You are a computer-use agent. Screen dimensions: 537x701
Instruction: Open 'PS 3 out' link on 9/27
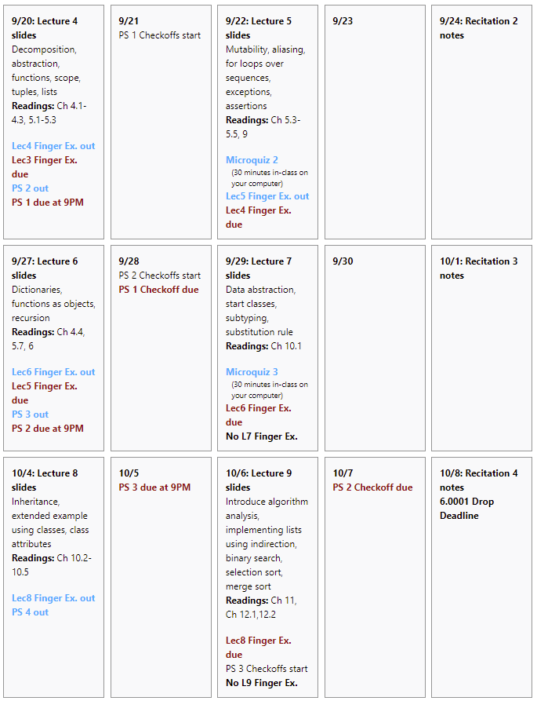[x=30, y=414]
